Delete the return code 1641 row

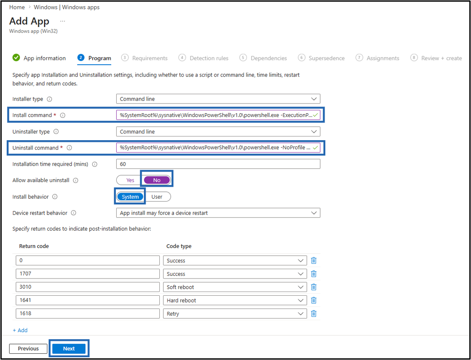click(x=314, y=300)
